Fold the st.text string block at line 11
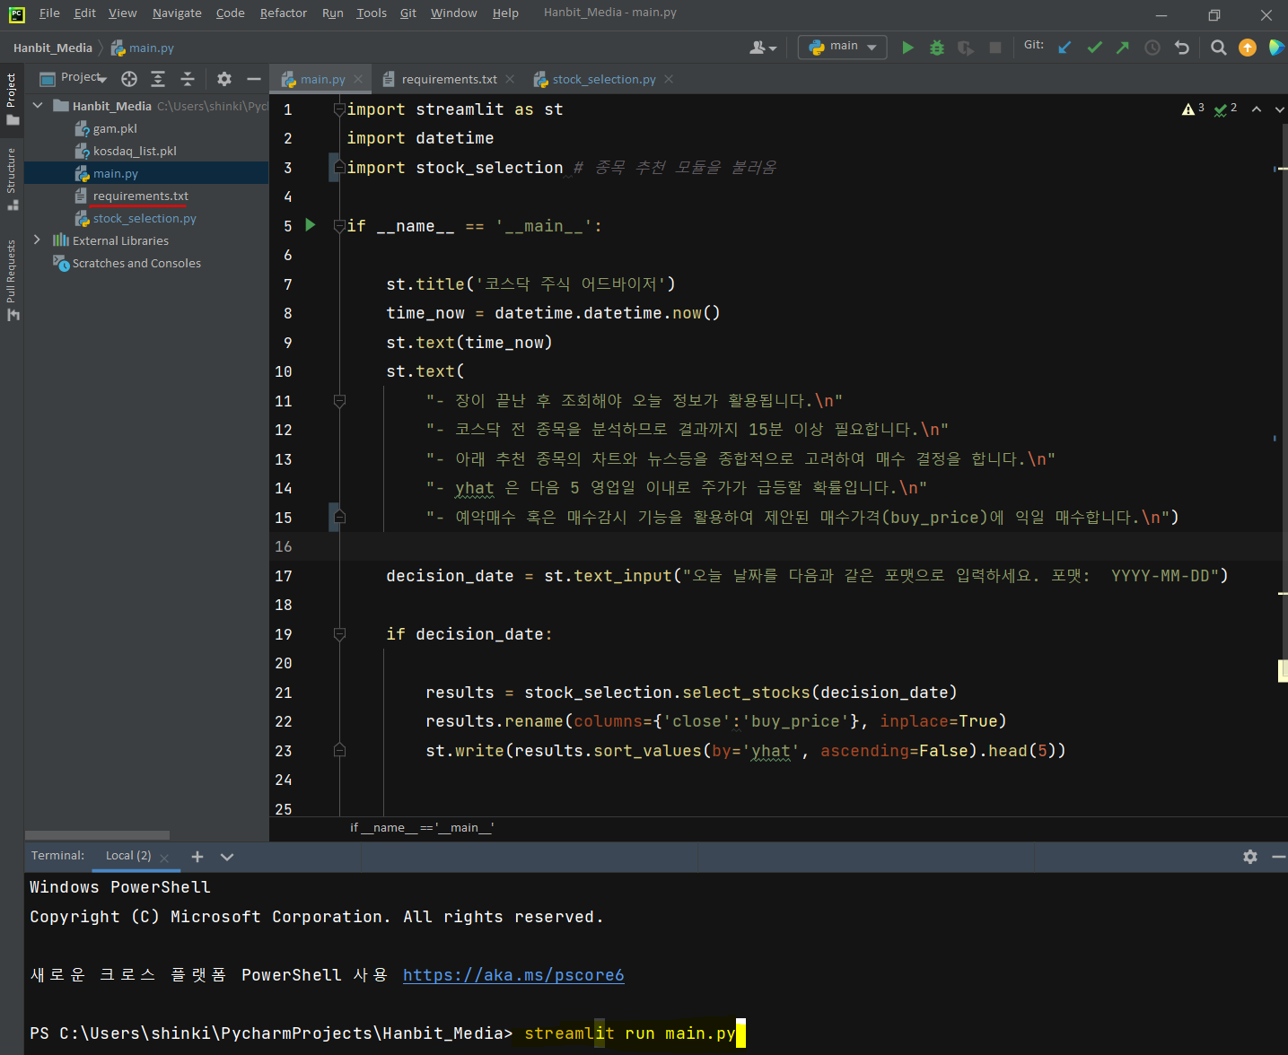This screenshot has height=1055, width=1288. (x=339, y=400)
